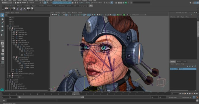Image resolution: width=199 pixels, height=104 pixels.
Task: Collapse the Center_Control node
Action: coord(12,30)
